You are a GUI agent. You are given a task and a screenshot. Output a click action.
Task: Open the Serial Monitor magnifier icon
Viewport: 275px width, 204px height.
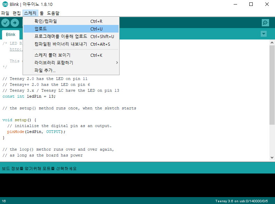point(265,23)
